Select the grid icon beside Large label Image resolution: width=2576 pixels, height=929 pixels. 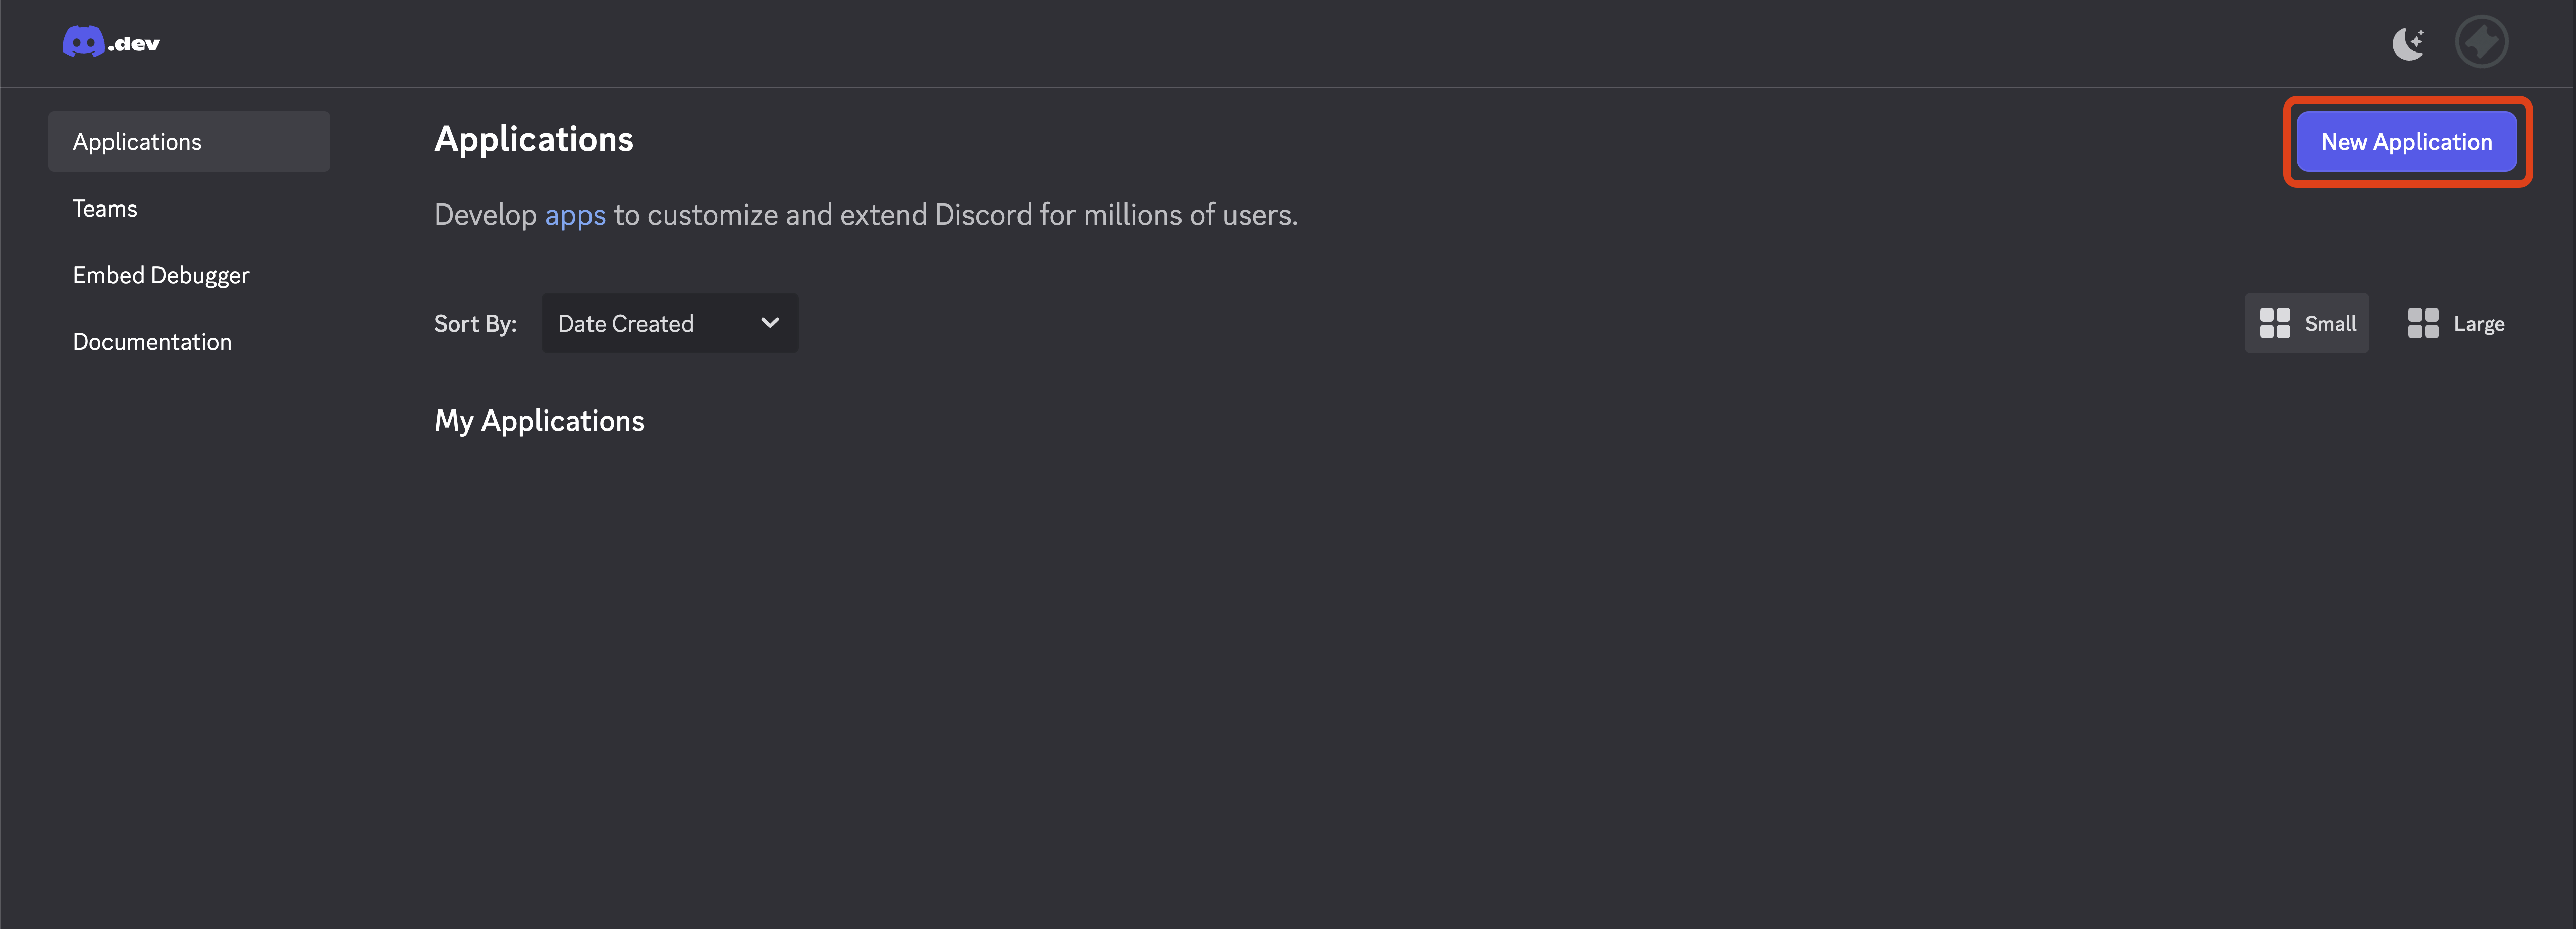(x=2424, y=322)
